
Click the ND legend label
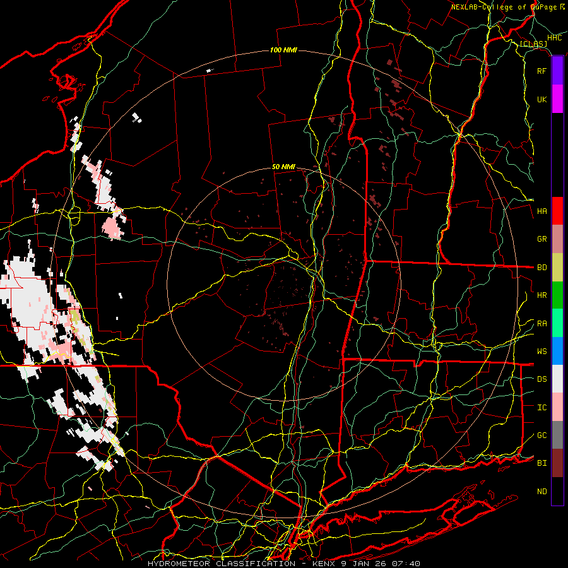coord(541,492)
